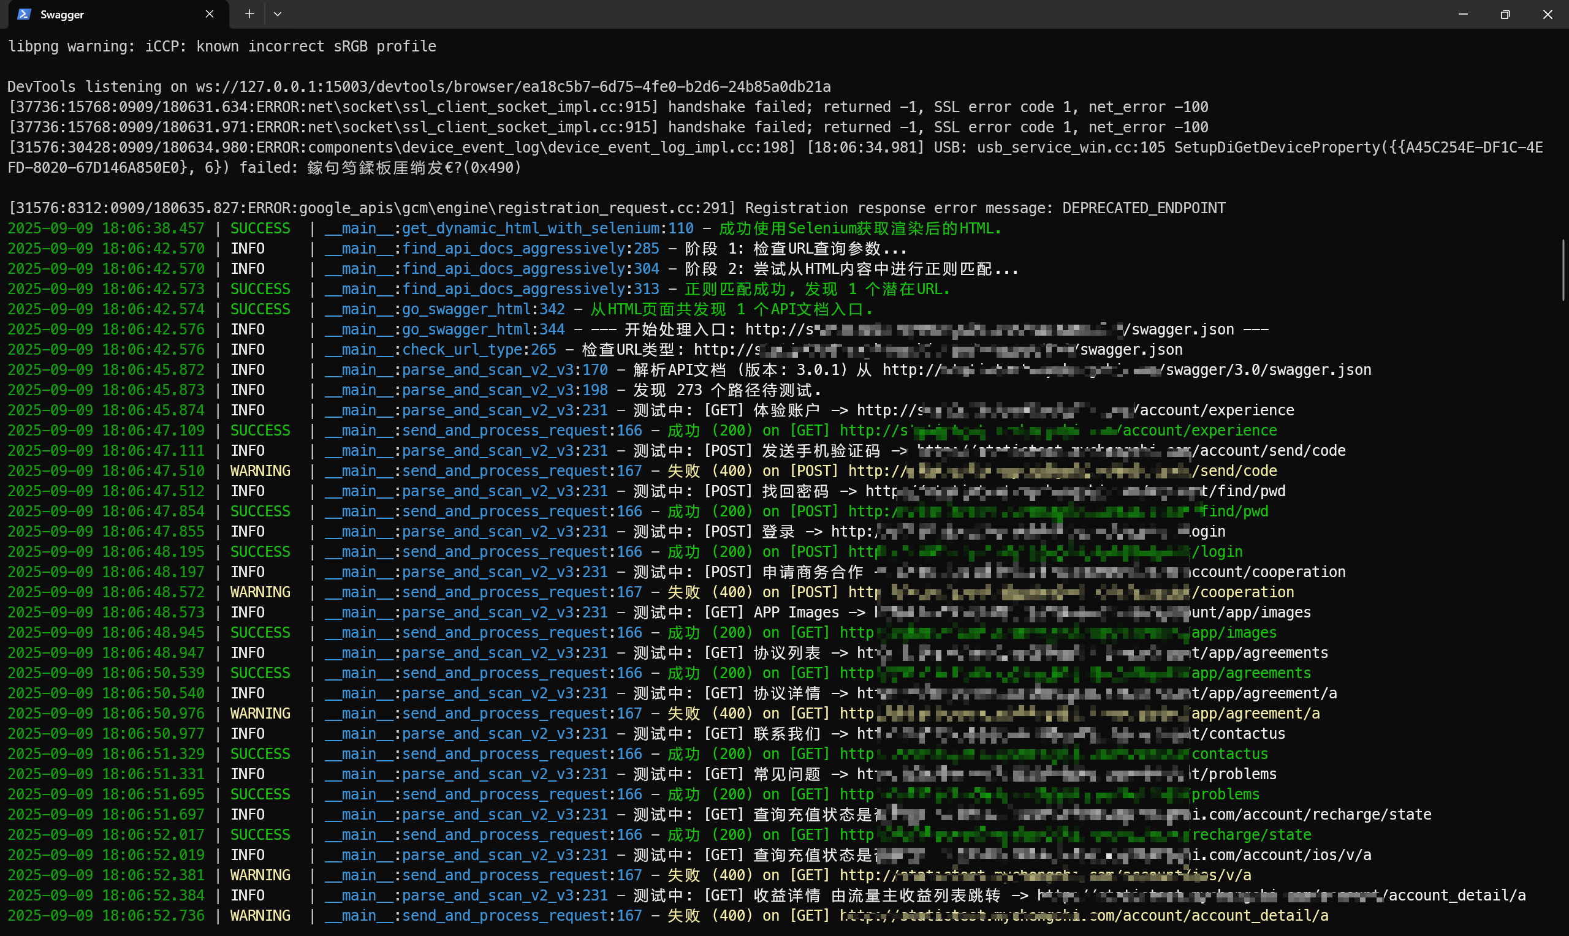Open the ws://127.0.0.1:15003 DevTools URL
1569x936 pixels.
tap(512, 87)
